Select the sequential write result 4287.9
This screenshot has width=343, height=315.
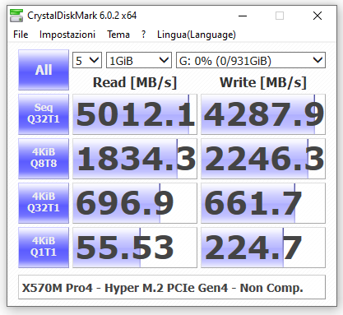pos(263,114)
